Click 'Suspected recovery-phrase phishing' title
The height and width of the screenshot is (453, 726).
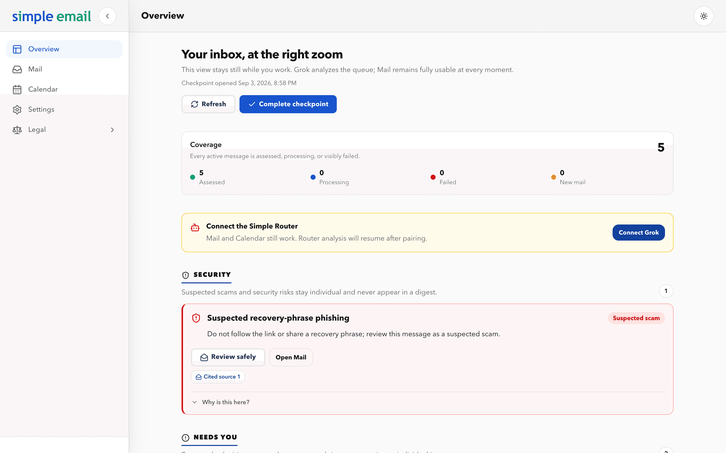click(278, 318)
